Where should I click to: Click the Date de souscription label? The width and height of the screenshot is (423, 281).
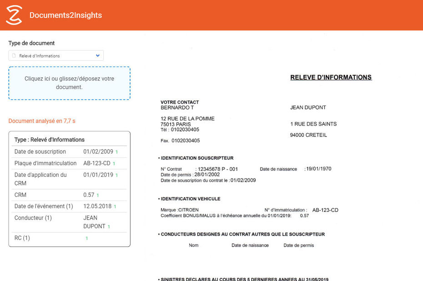pyautogui.click(x=40, y=151)
